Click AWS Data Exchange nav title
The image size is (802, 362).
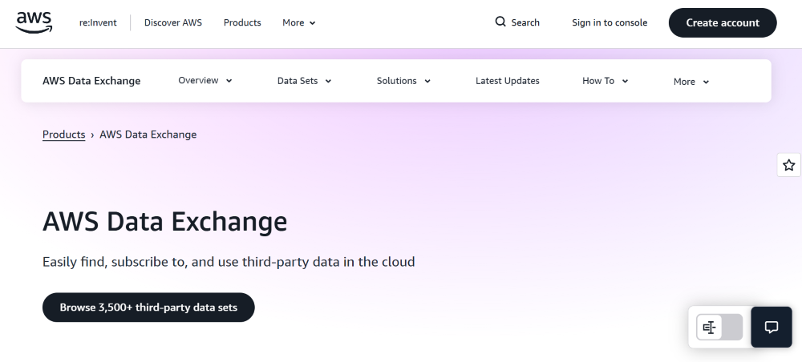[91, 81]
